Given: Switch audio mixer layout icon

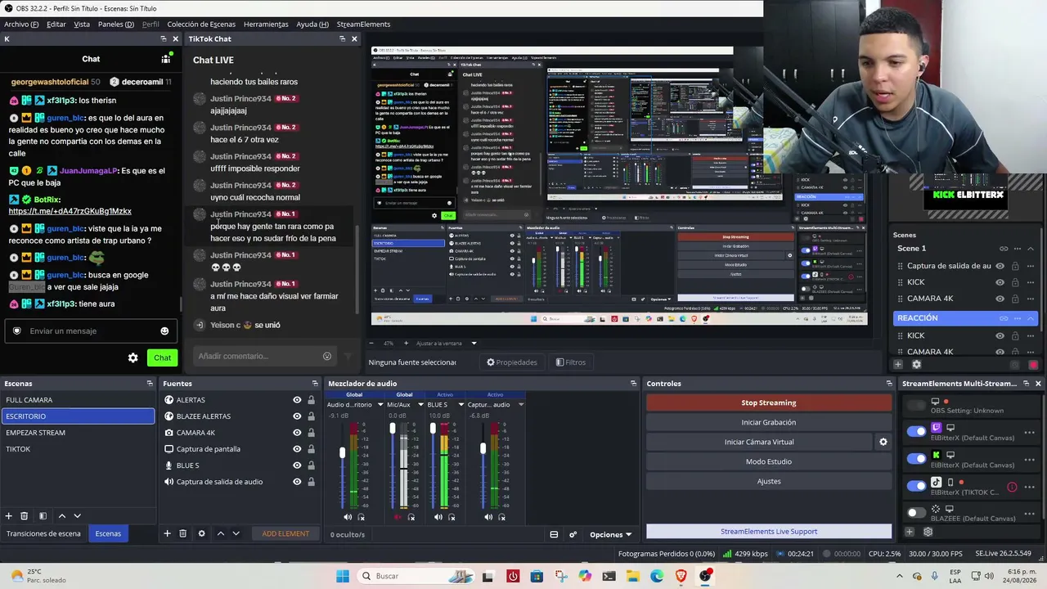Looking at the screenshot, I should point(554,534).
